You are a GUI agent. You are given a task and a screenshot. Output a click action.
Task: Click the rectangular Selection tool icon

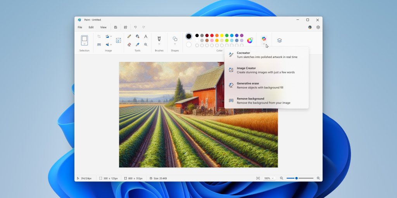(84, 39)
